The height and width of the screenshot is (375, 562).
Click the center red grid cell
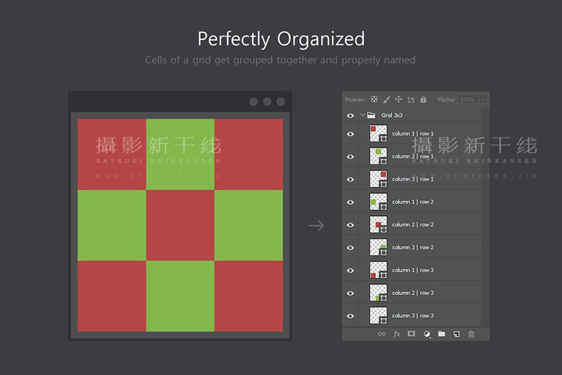coord(181,225)
